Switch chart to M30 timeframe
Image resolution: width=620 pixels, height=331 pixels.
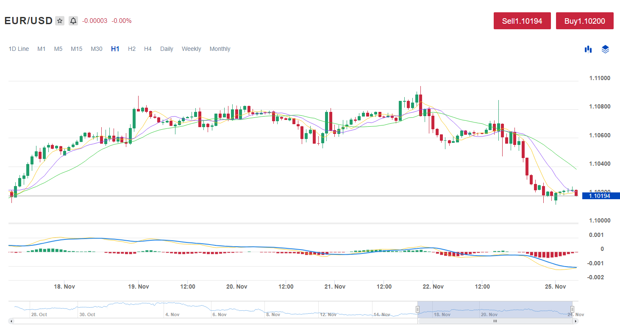point(97,49)
